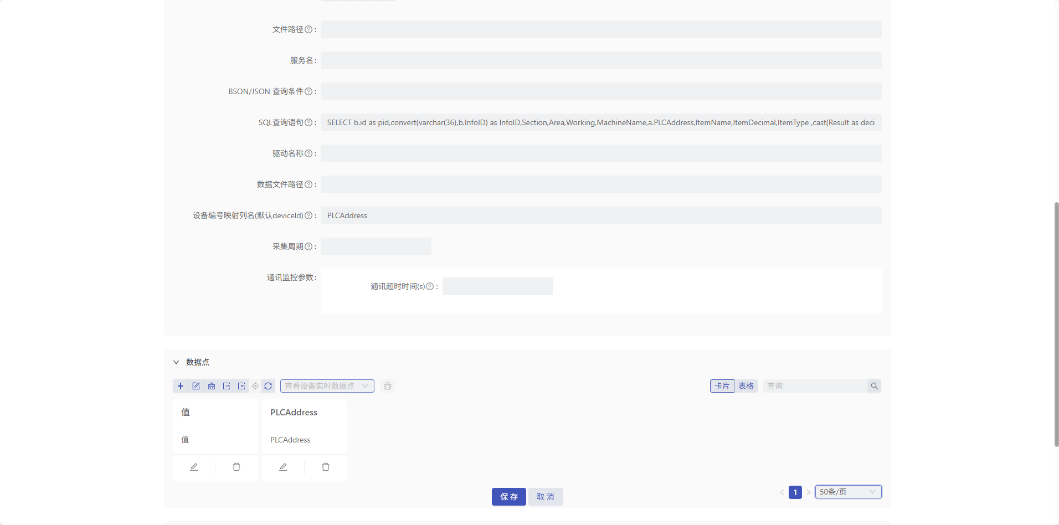1059x525 pixels.
Task: Click the 保存 button
Action: coord(508,497)
